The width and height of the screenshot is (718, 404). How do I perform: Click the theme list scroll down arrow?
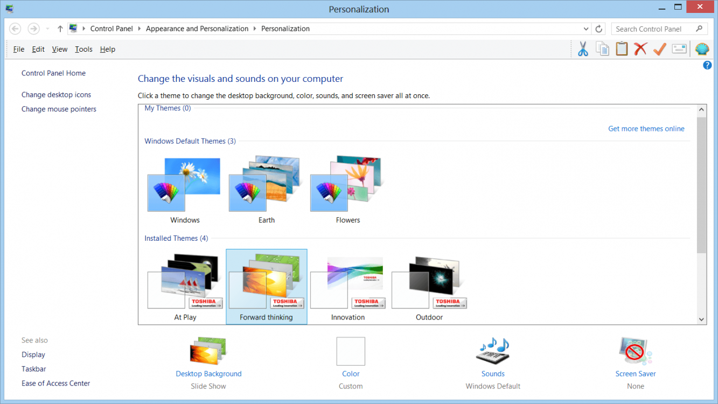coord(701,319)
